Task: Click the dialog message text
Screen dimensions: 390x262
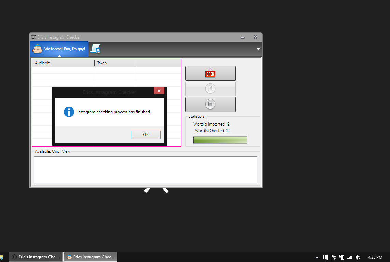Action: click(114, 112)
